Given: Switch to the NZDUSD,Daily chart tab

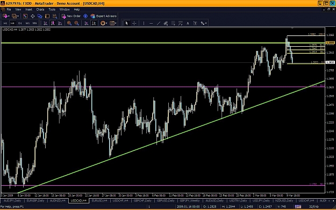Looking at the screenshot, I should click(284, 201).
